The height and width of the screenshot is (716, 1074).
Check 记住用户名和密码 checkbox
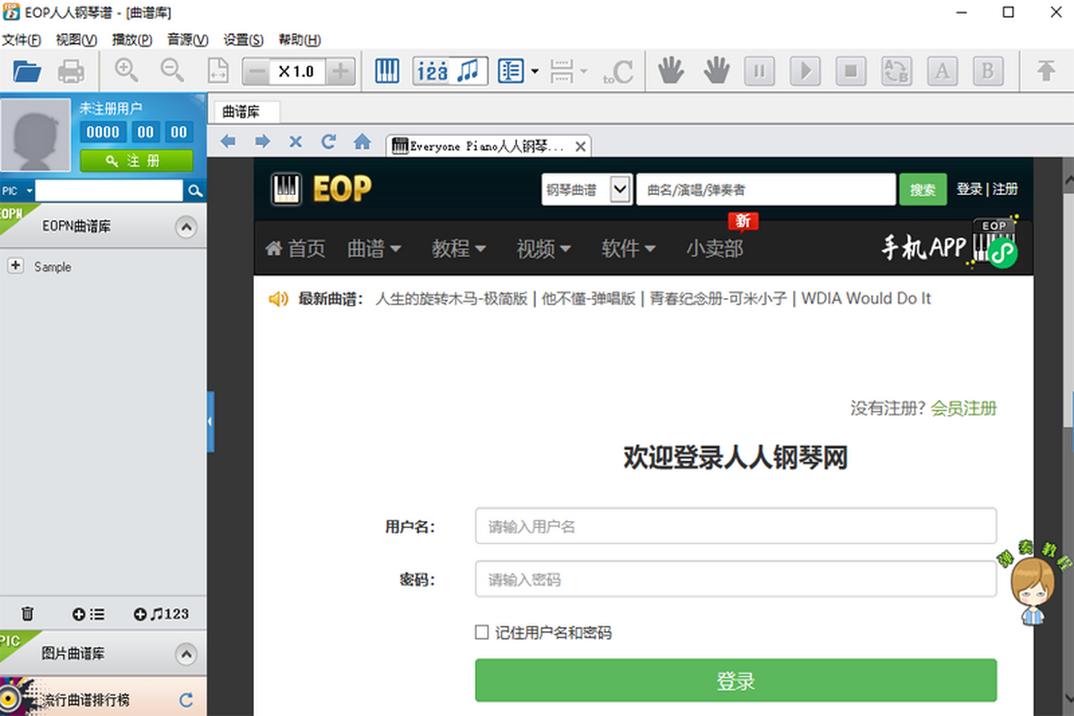click(x=482, y=633)
